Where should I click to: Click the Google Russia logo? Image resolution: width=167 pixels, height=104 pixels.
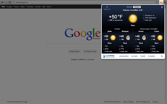tap(82, 34)
